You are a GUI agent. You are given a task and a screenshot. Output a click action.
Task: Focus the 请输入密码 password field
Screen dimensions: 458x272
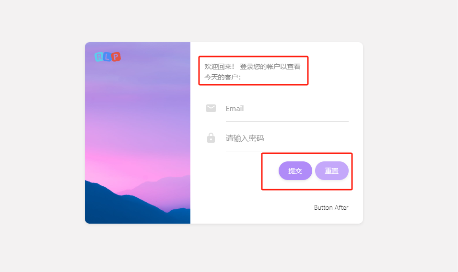pyautogui.click(x=287, y=138)
